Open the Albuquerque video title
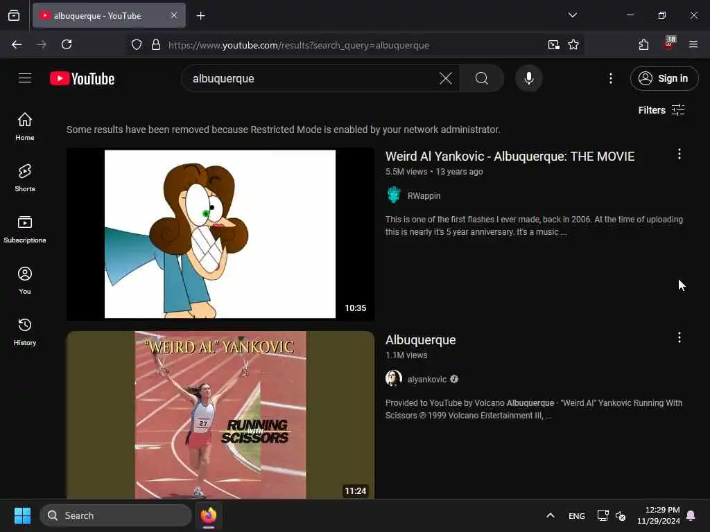Viewport: 710px width, 532px height. (421, 339)
